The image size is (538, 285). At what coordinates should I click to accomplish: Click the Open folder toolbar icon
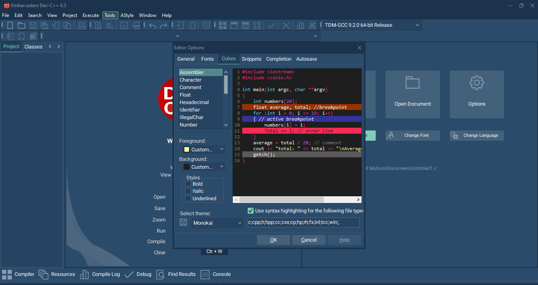[21, 25]
